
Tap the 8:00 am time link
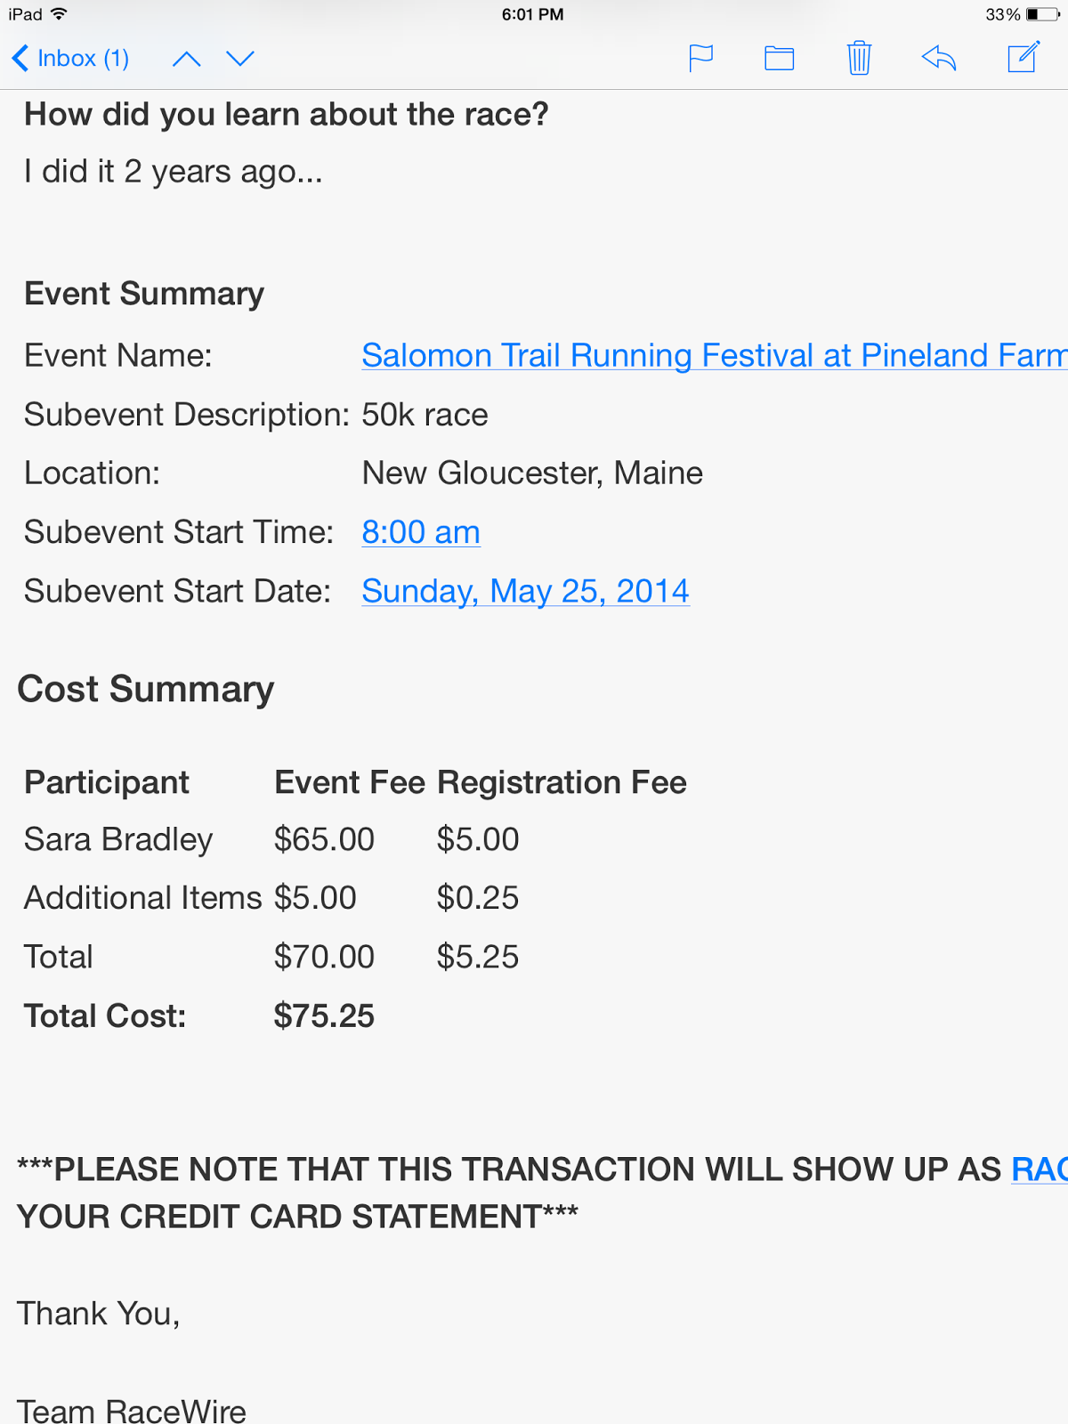tap(421, 532)
